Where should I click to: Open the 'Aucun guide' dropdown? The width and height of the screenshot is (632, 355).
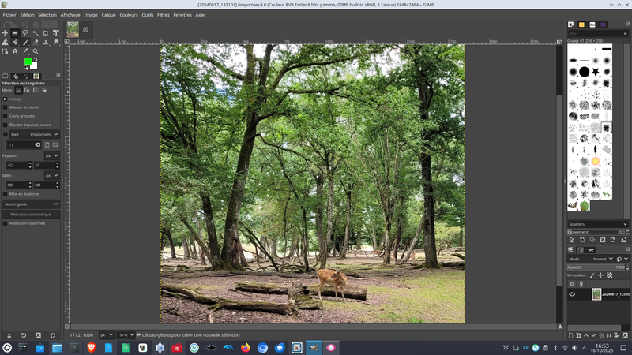point(31,204)
